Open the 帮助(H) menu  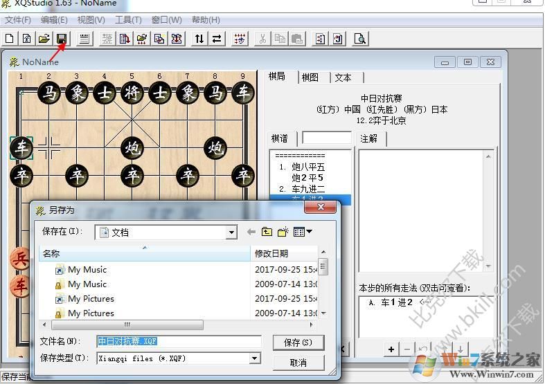pyautogui.click(x=206, y=20)
